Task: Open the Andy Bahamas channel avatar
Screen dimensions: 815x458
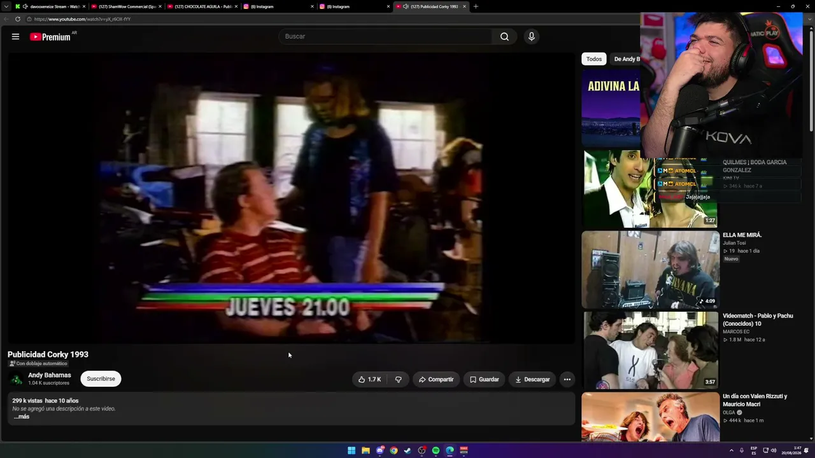Action: tap(17, 379)
